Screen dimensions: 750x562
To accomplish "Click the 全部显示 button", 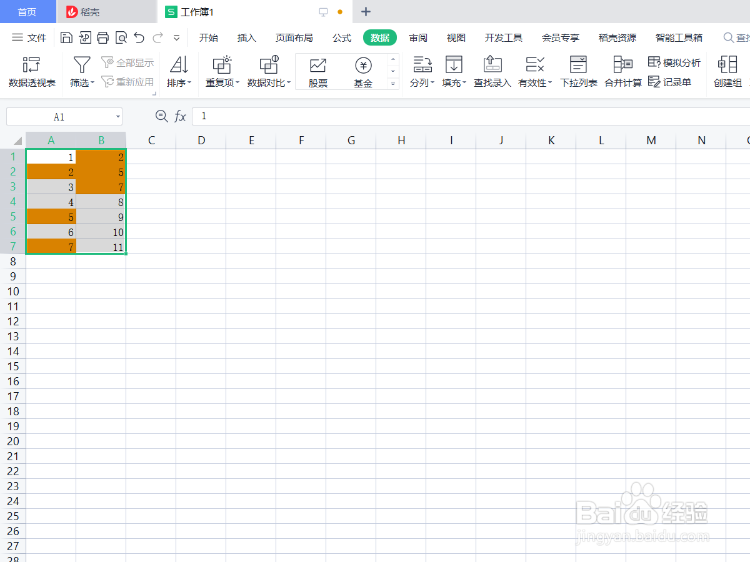I will pyautogui.click(x=127, y=63).
